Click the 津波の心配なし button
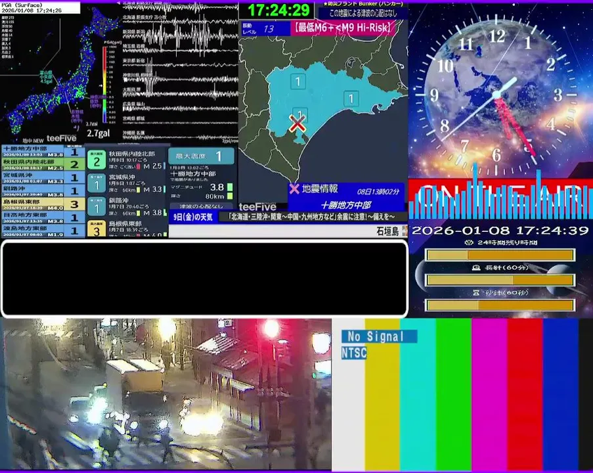The height and width of the screenshot is (473, 593). tap(201, 206)
